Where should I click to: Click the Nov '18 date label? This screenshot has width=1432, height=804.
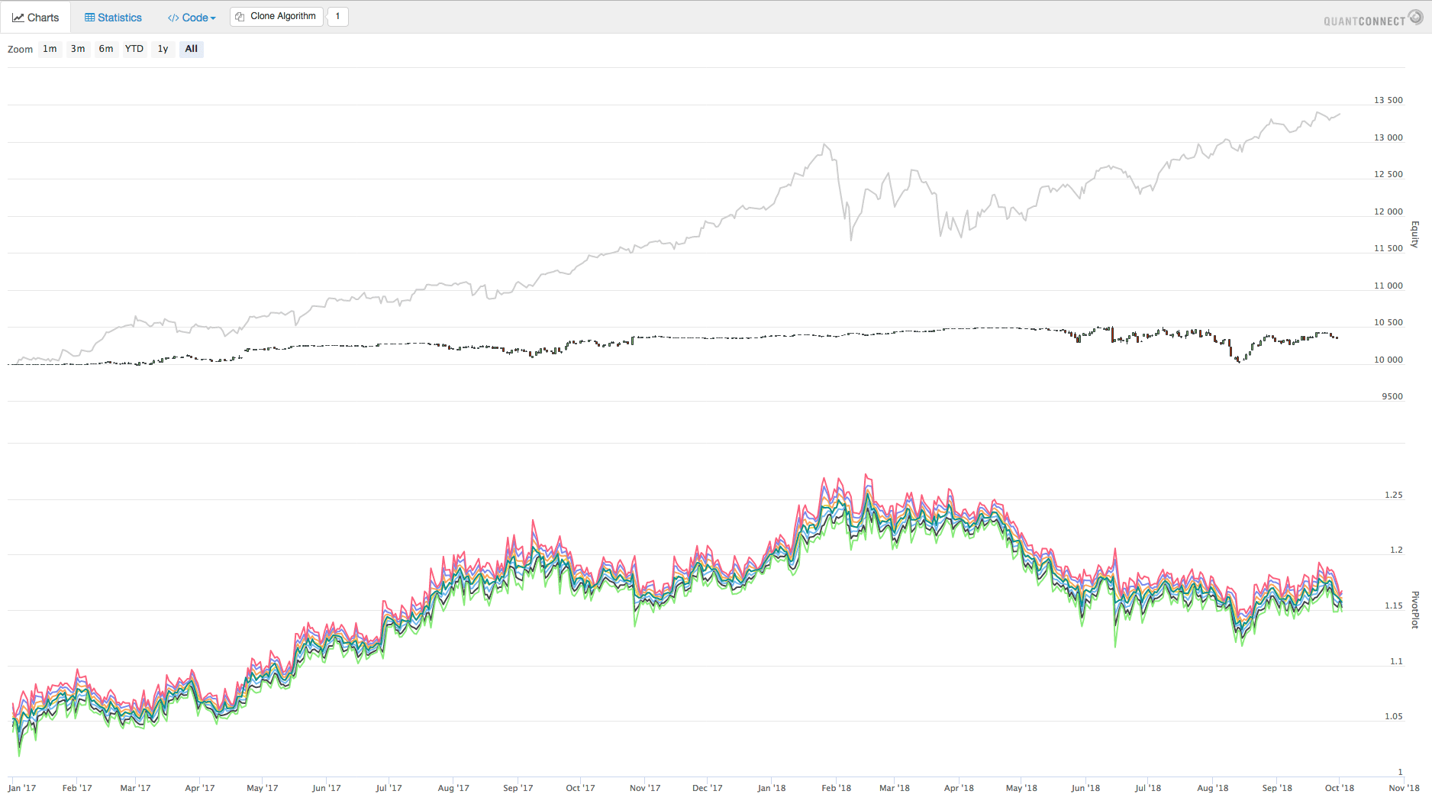(x=1404, y=788)
